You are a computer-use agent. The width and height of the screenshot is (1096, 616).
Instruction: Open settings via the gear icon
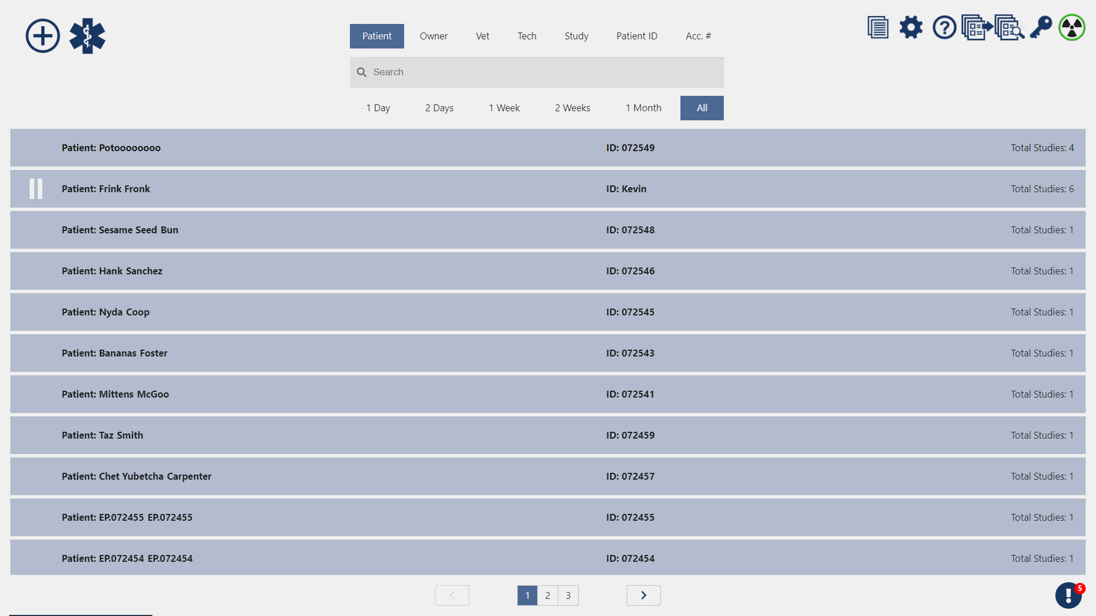911,27
